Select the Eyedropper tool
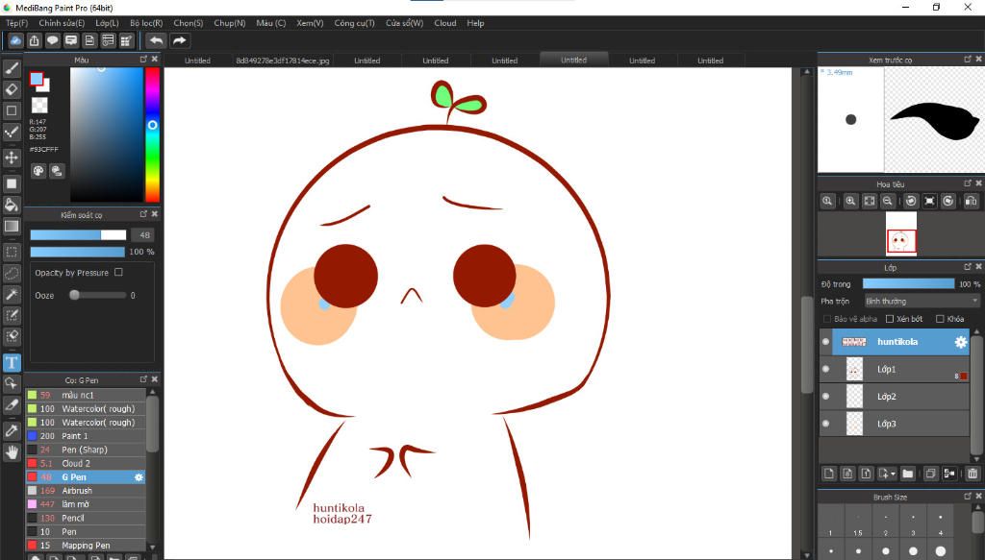This screenshot has height=560, width=985. pos(12,430)
